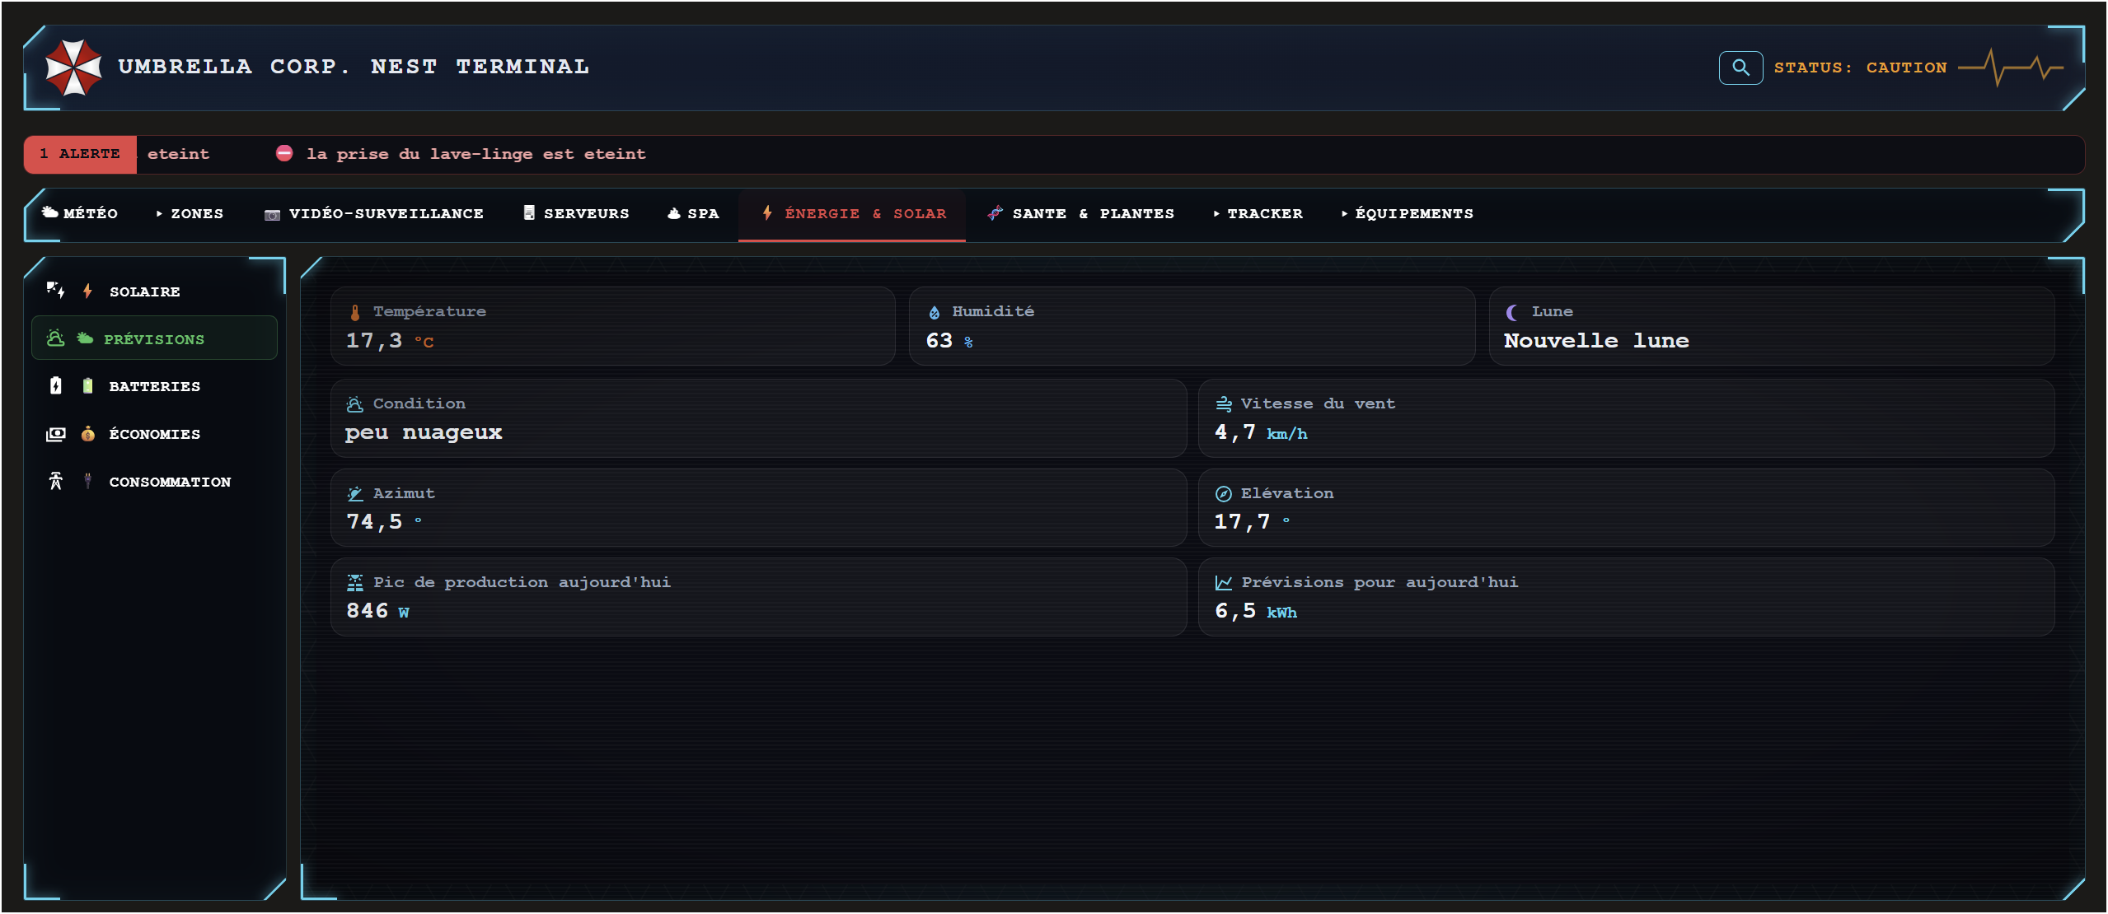Open Consommation in the sidebar
The width and height of the screenshot is (2108, 914).
point(155,481)
